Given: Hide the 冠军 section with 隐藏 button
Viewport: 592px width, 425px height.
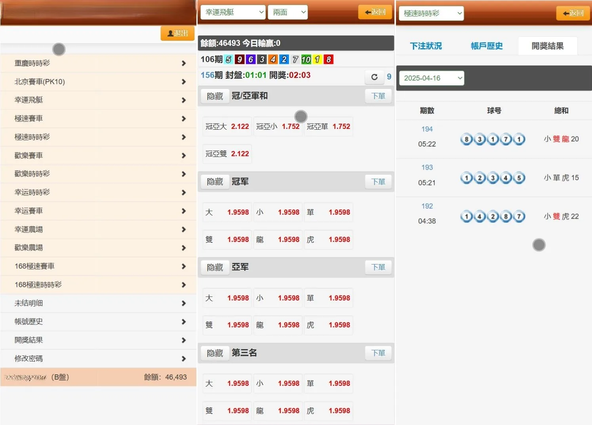Looking at the screenshot, I should 215,181.
